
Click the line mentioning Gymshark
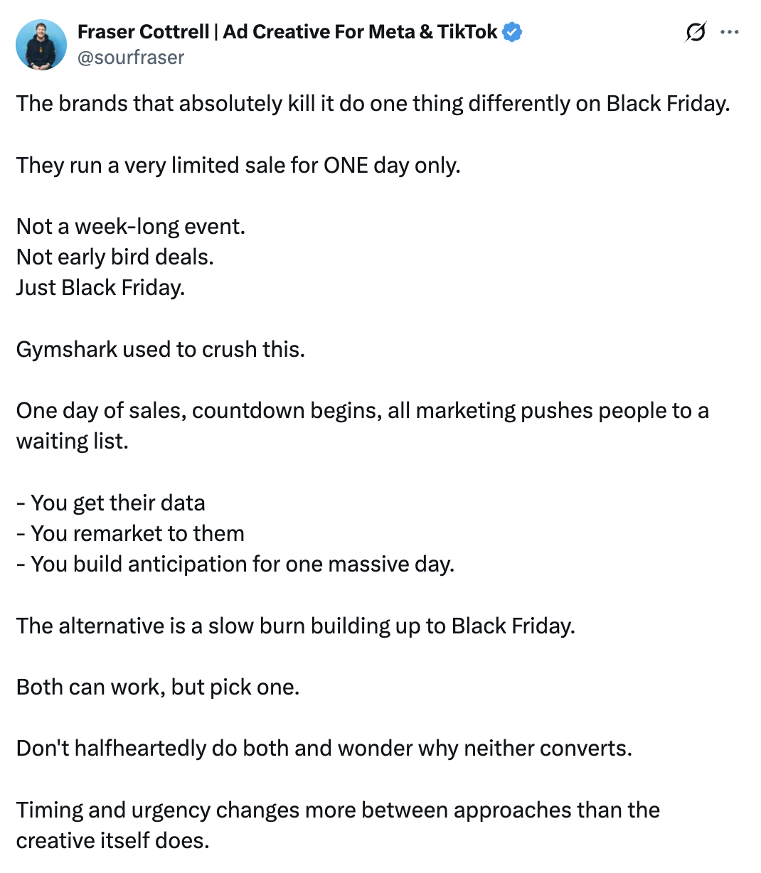[x=161, y=349]
